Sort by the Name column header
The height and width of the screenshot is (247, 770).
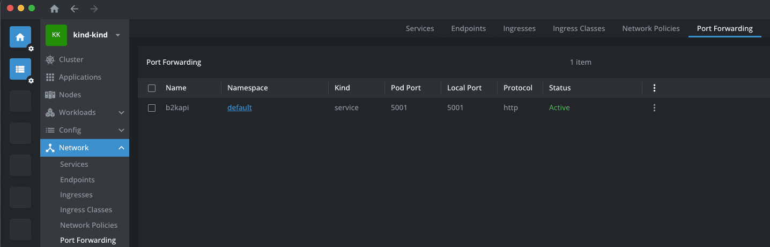coord(176,88)
